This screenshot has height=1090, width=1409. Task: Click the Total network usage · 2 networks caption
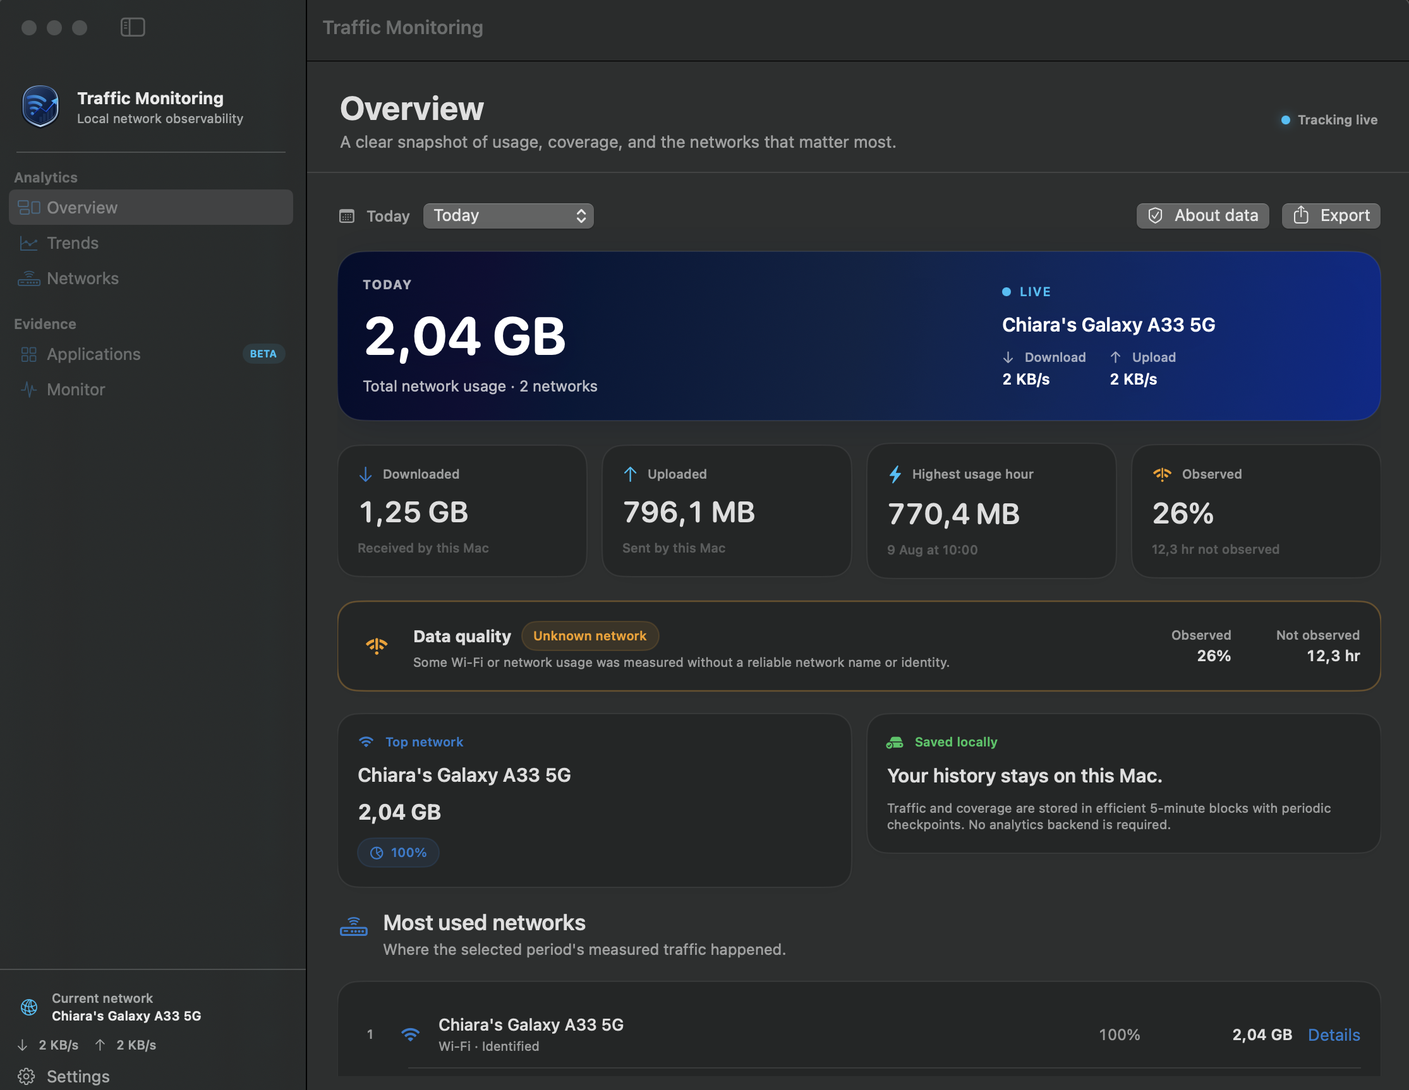pos(480,386)
